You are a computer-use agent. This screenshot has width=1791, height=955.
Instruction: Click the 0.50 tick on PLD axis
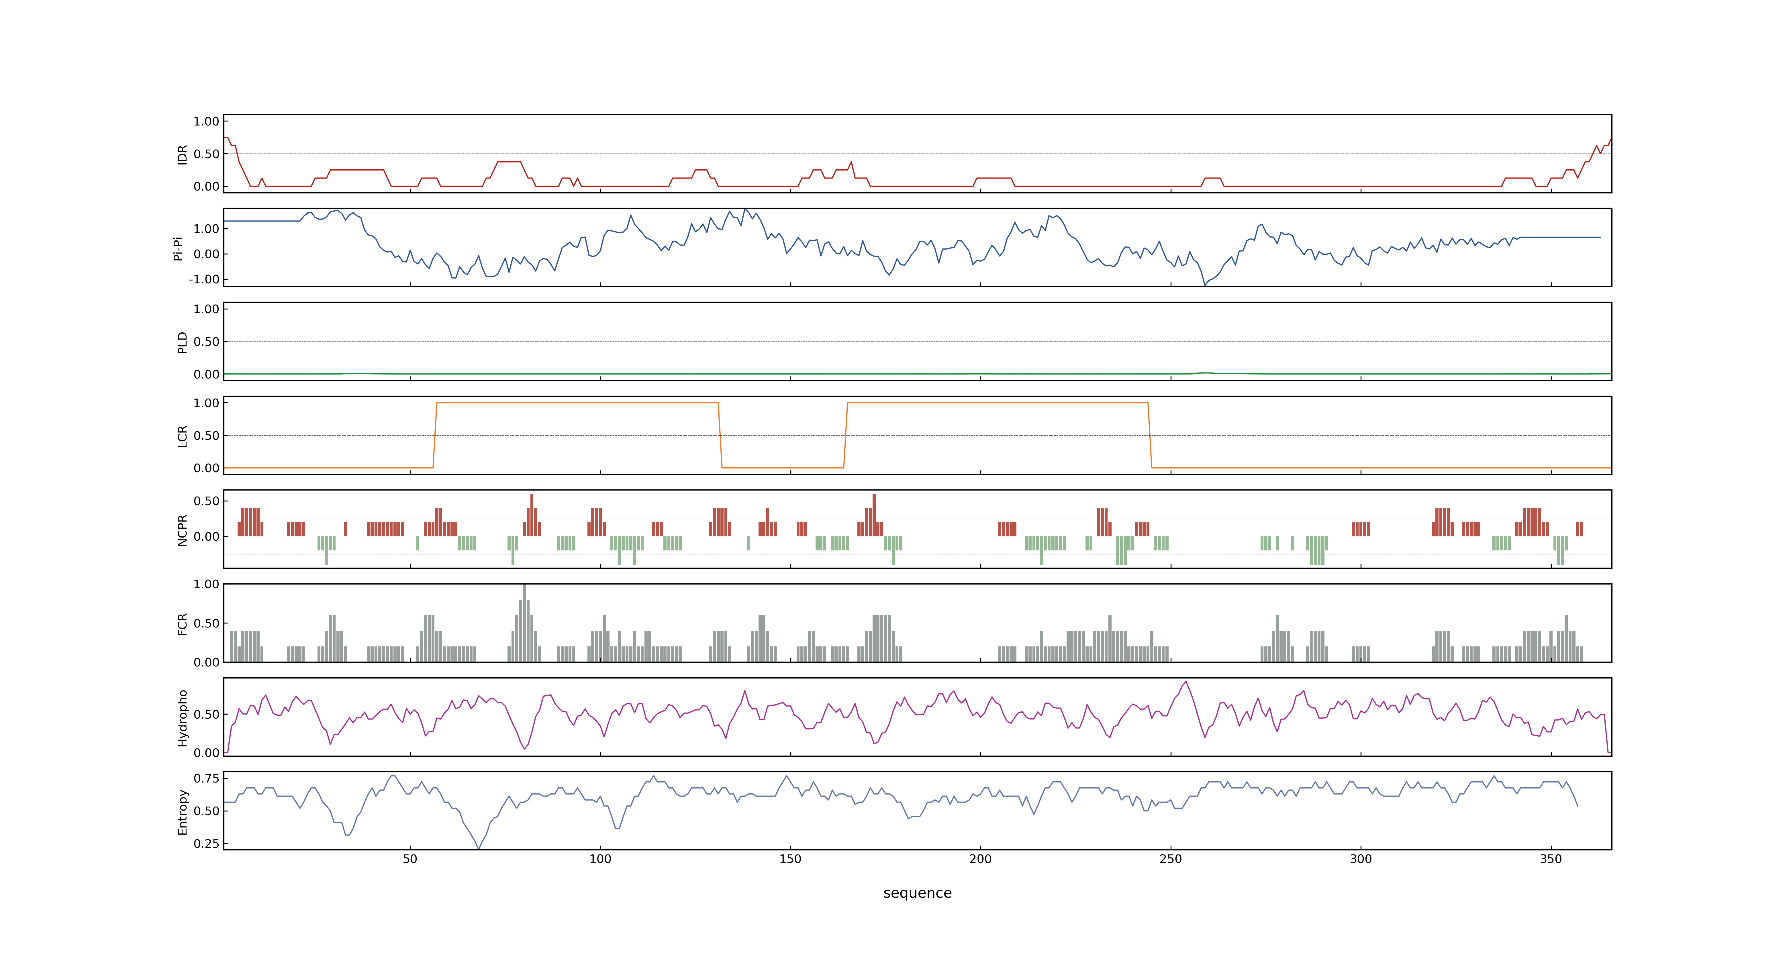pyautogui.click(x=207, y=342)
